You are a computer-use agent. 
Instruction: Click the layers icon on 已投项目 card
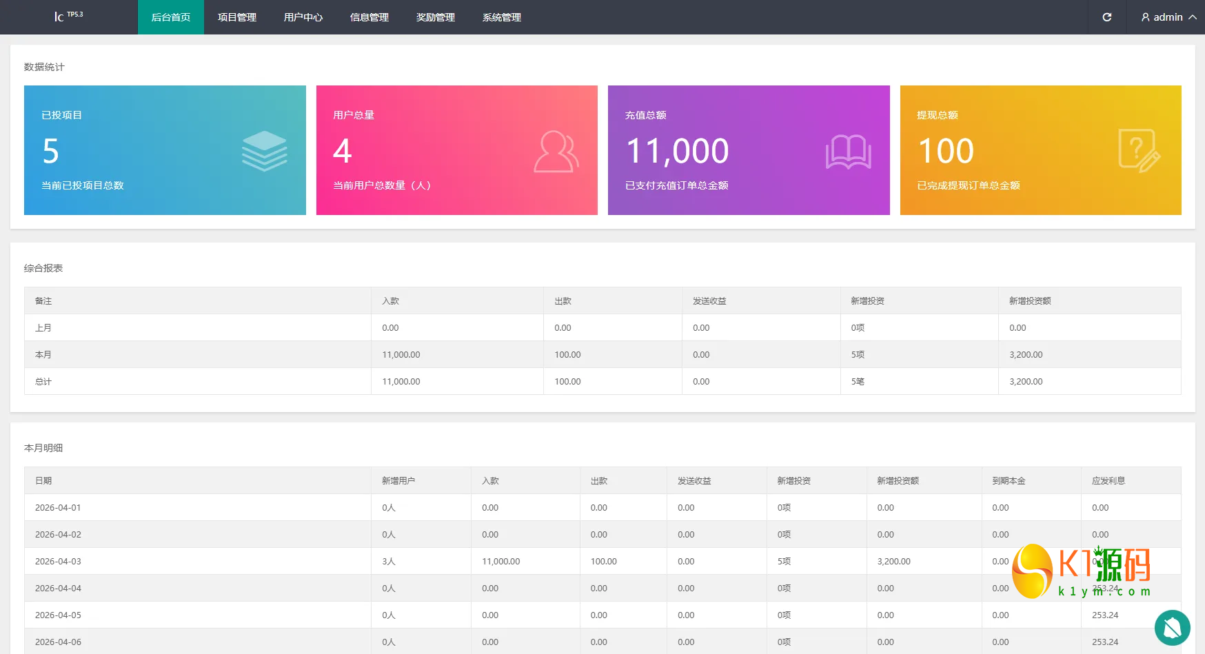coord(265,151)
